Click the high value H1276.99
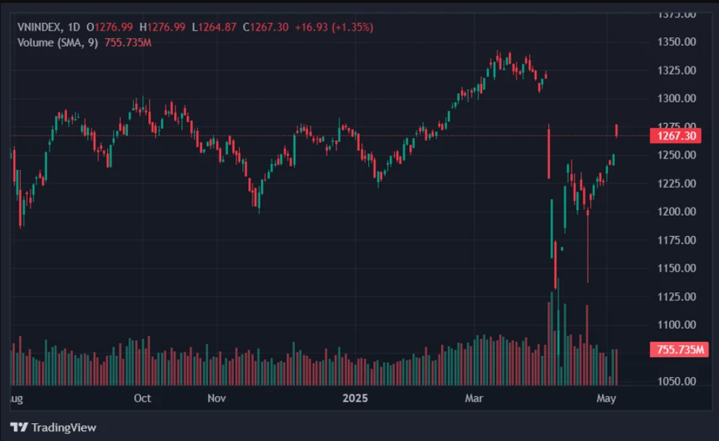Image resolution: width=719 pixels, height=441 pixels. point(162,27)
